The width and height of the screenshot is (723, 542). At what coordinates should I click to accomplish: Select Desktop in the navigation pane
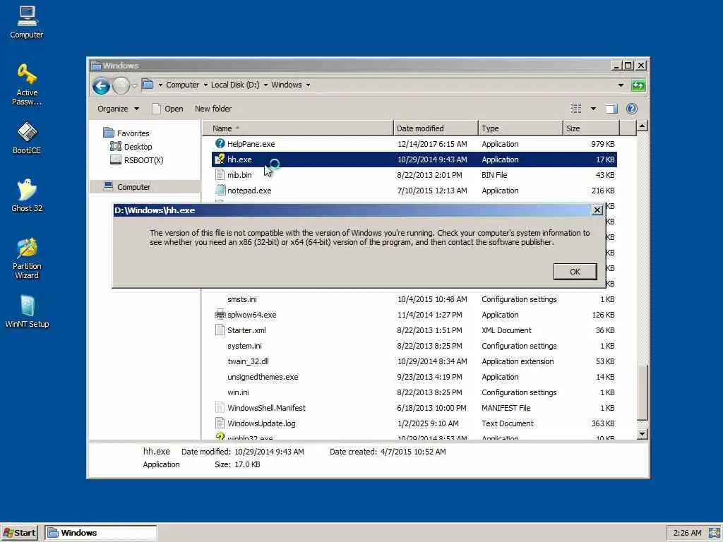pyautogui.click(x=131, y=147)
